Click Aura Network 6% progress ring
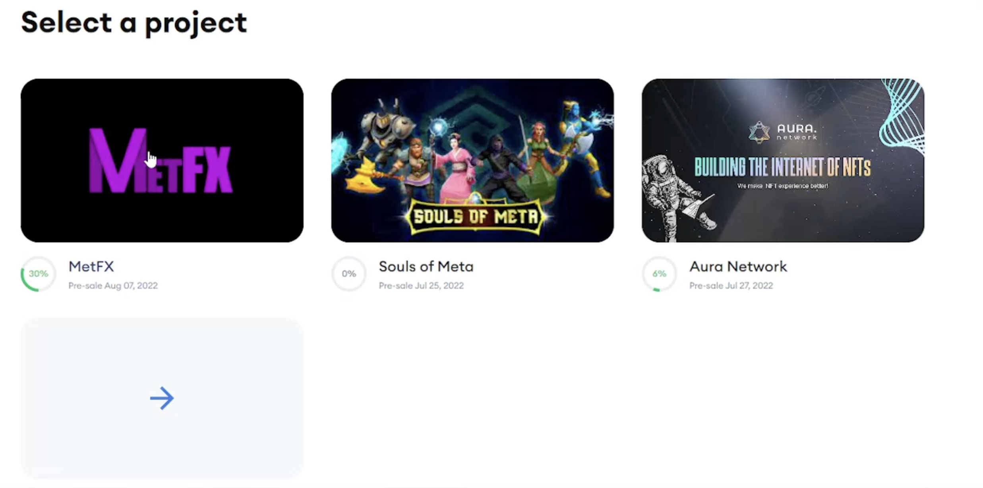Viewport: 983px width, 488px height. tap(659, 274)
